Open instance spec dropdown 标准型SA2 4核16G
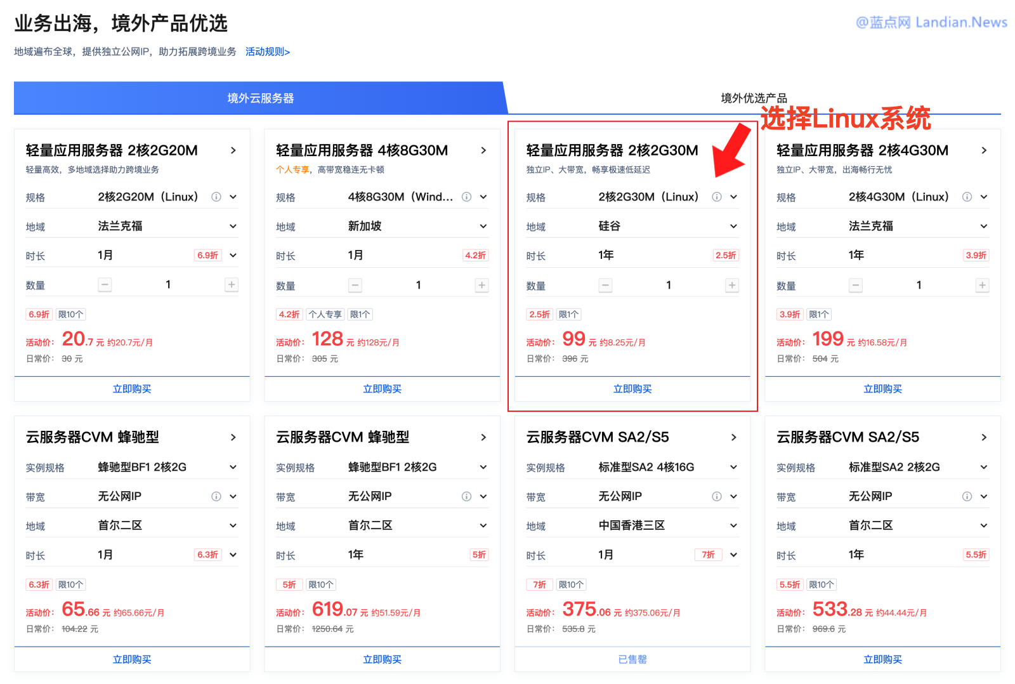Image resolution: width=1015 pixels, height=684 pixels. coord(733,467)
